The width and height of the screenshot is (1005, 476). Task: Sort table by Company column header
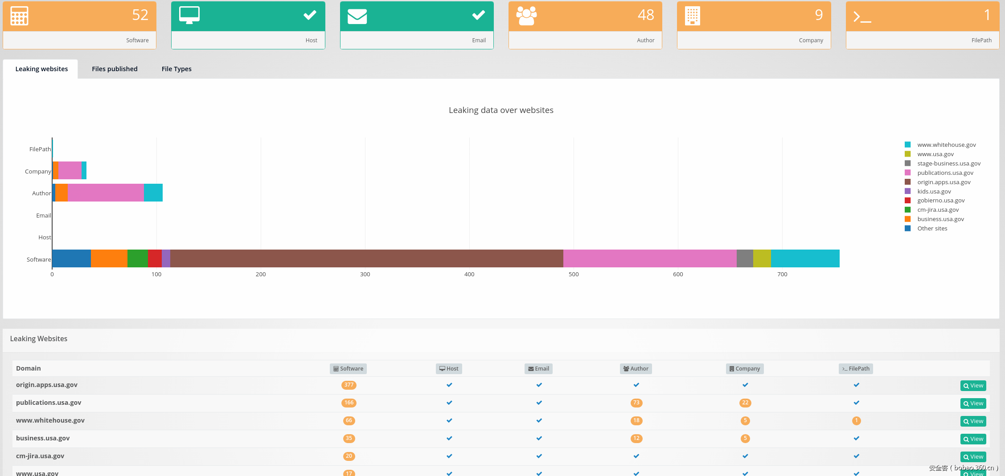[x=744, y=368]
